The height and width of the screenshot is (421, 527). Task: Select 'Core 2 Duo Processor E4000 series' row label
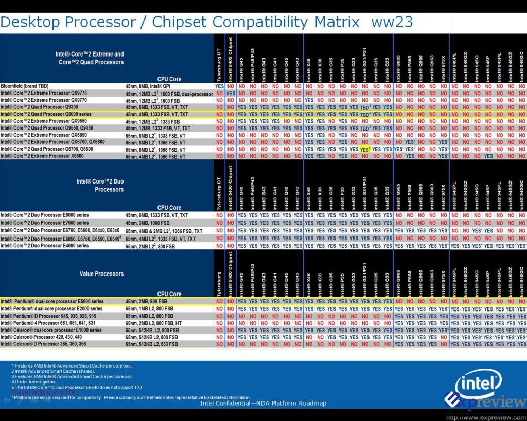[45, 246]
